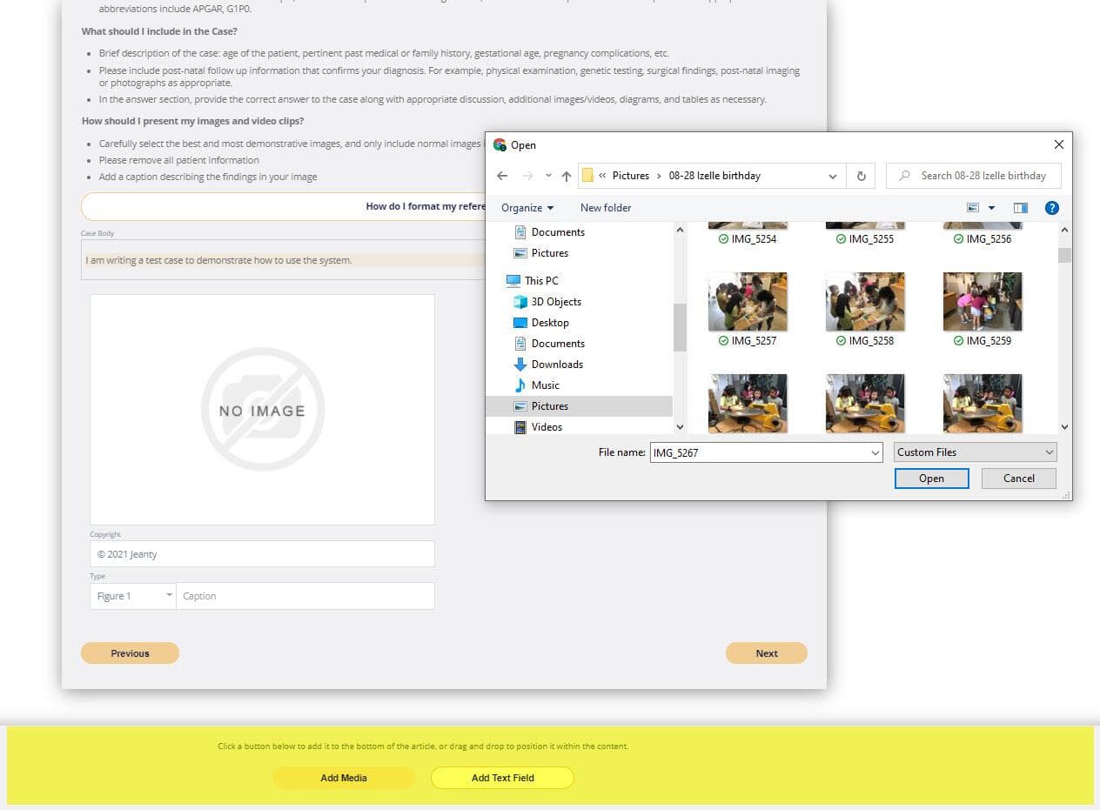
Task: Click the file list vertical scrollbar
Action: 1064,331
